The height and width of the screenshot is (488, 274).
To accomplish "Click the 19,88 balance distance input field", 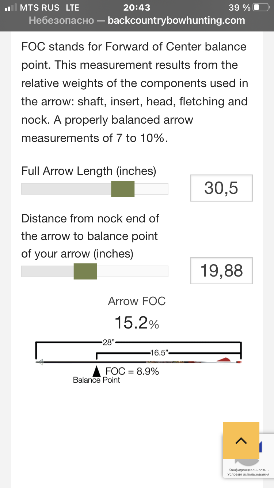I will click(x=221, y=271).
